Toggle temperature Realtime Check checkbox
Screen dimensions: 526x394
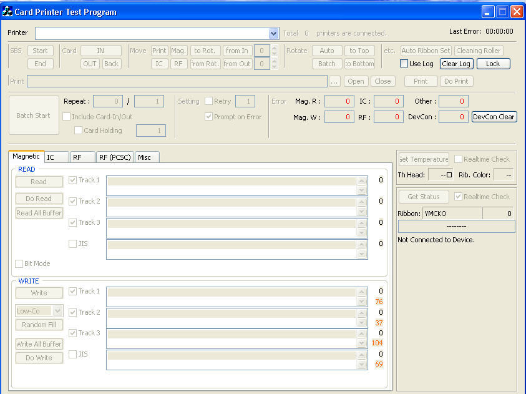point(458,159)
